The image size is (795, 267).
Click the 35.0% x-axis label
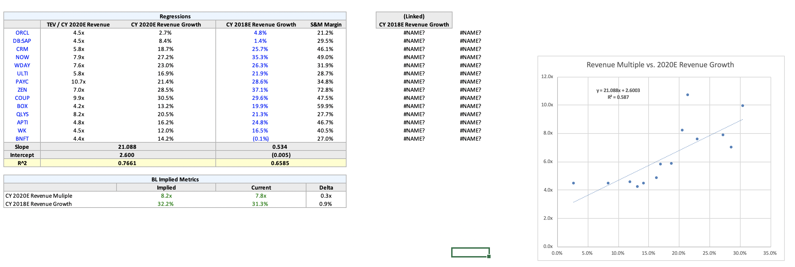pos(770,253)
